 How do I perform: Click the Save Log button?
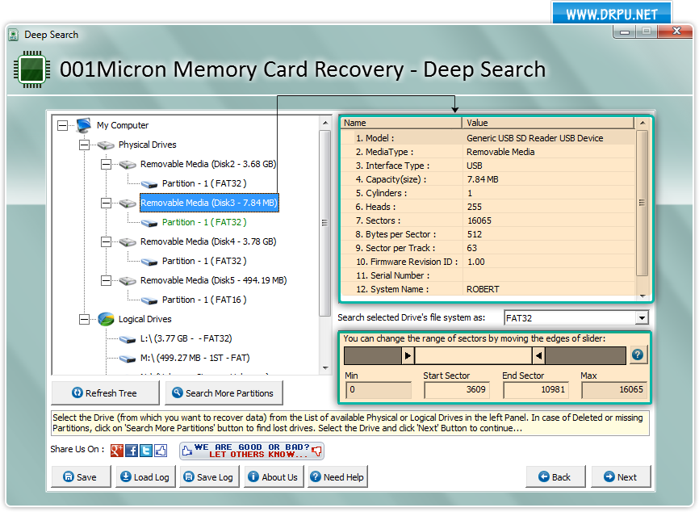coord(209,476)
